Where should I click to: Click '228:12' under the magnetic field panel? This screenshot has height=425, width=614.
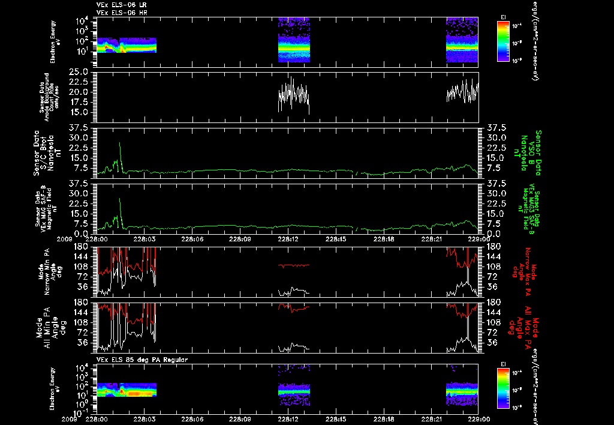(x=288, y=239)
